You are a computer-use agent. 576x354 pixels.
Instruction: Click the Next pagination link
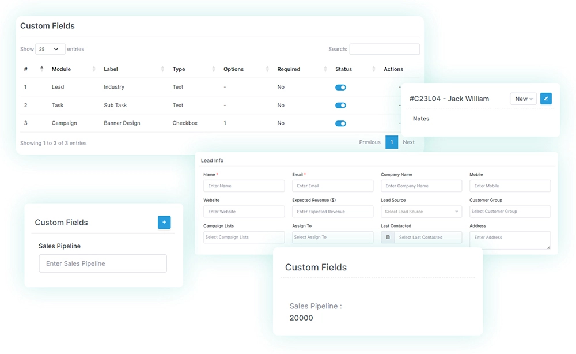(x=409, y=142)
